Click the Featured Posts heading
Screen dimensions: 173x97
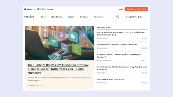pyautogui.click(x=104, y=27)
